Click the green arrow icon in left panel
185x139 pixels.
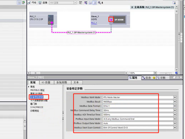23,2
